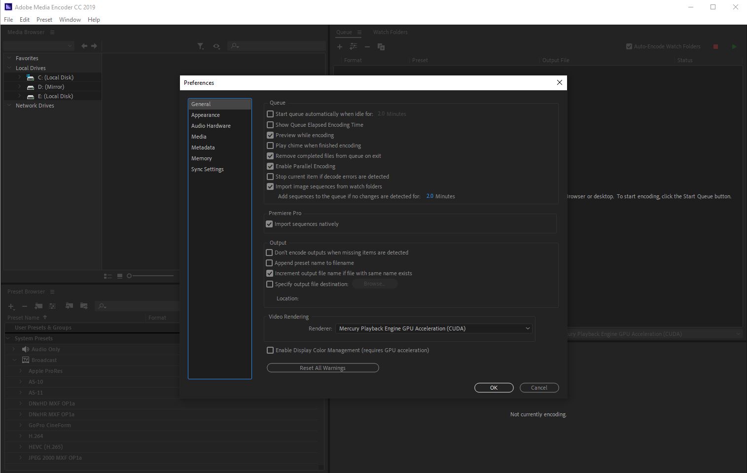Create a new preset in Preset Browser
The image size is (747, 473).
click(x=11, y=306)
